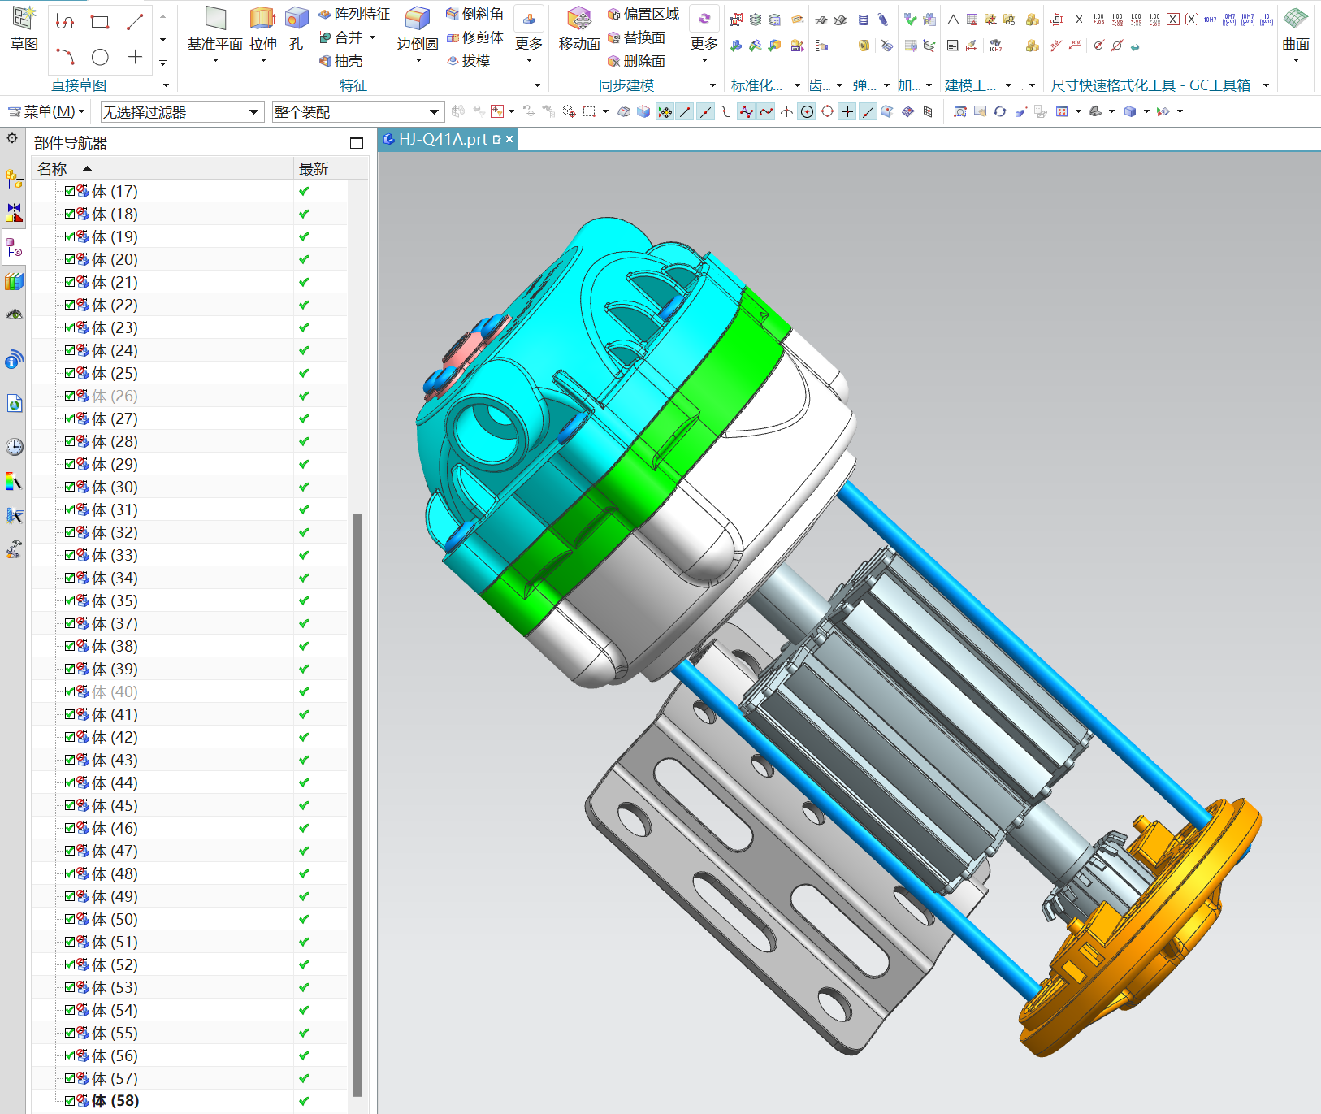This screenshot has height=1114, width=1321.
Task: Uncheck visibility checkbox for 体 (40)
Action: tap(70, 691)
